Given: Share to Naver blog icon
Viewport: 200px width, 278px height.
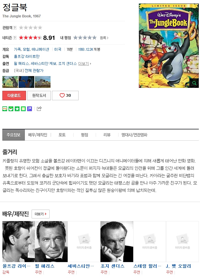Looking at the screenshot, I should click(x=5, y=109).
